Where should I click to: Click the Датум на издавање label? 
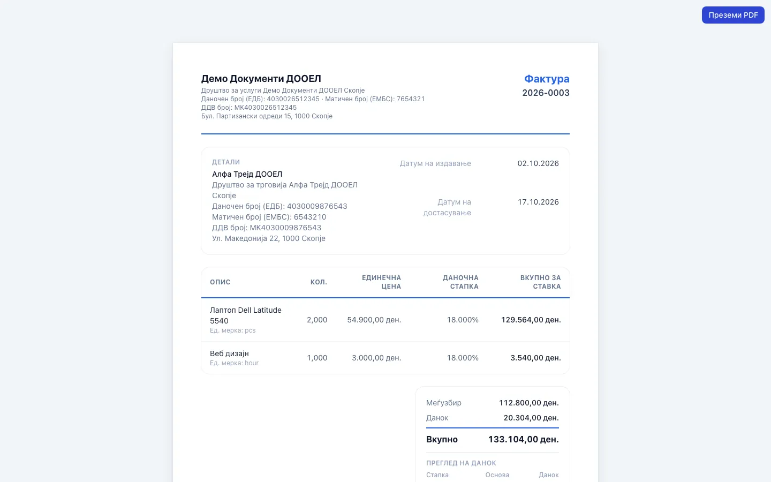point(435,163)
